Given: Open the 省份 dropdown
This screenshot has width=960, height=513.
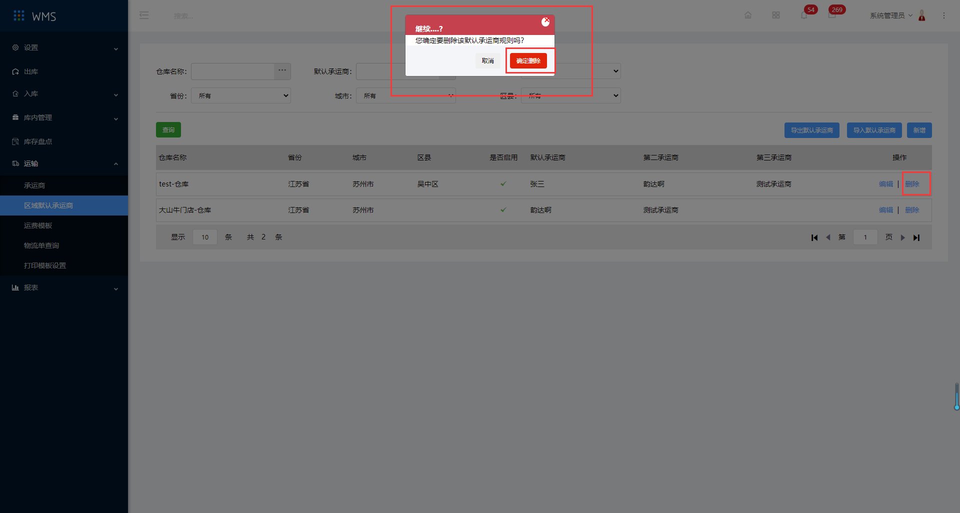Looking at the screenshot, I should coord(241,95).
